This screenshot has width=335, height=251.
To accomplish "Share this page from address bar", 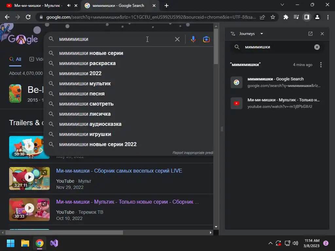I will [x=262, y=17].
